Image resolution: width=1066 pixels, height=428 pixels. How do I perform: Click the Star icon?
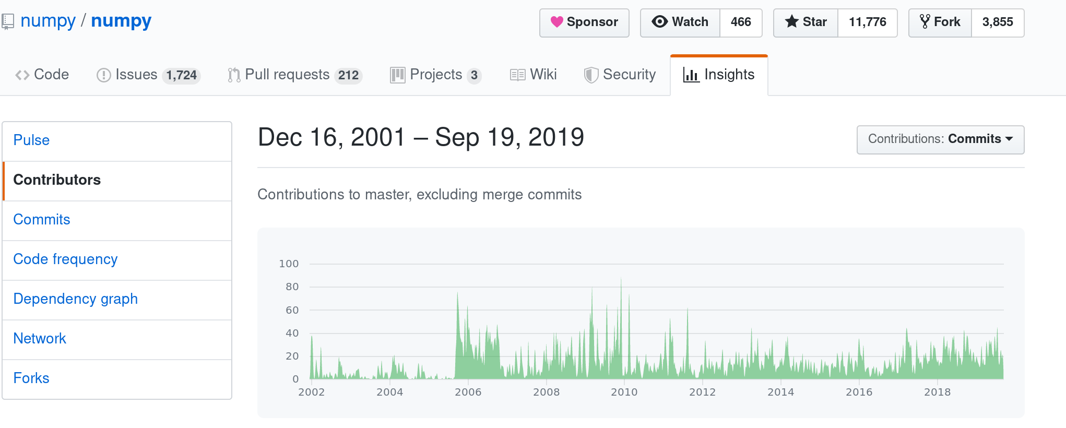pos(792,22)
